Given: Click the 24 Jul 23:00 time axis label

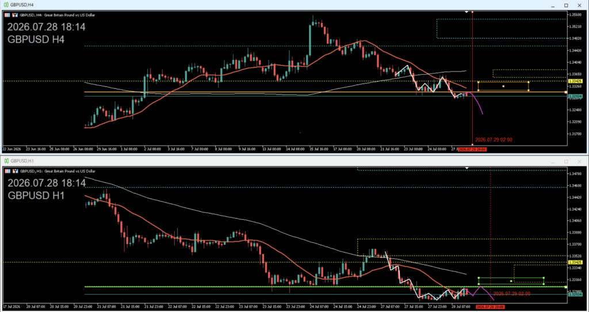Looking at the screenshot, I should tap(365, 307).
